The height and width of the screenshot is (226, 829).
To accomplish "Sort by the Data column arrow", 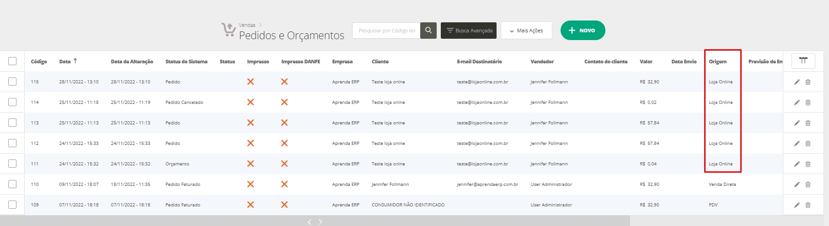I will (x=75, y=61).
